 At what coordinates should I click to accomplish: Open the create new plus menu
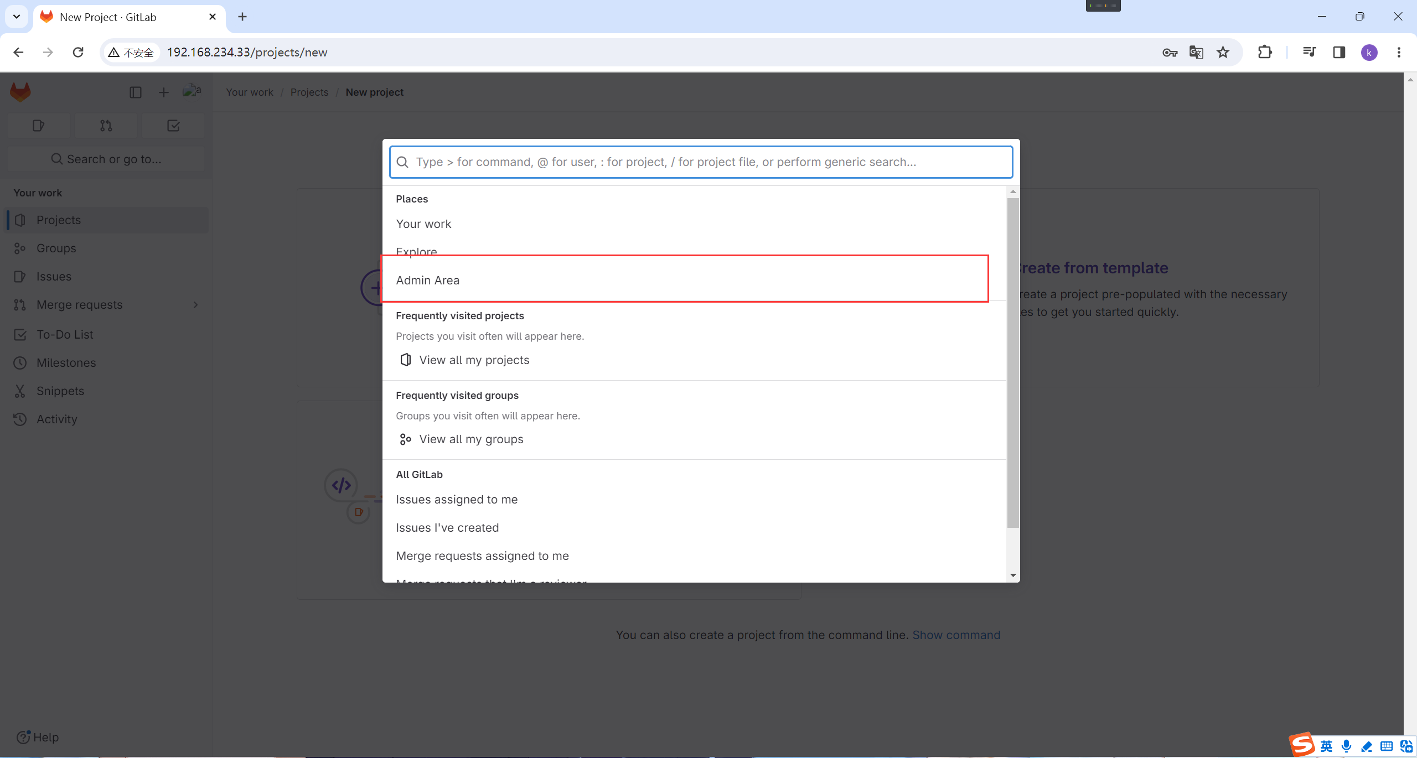(163, 92)
